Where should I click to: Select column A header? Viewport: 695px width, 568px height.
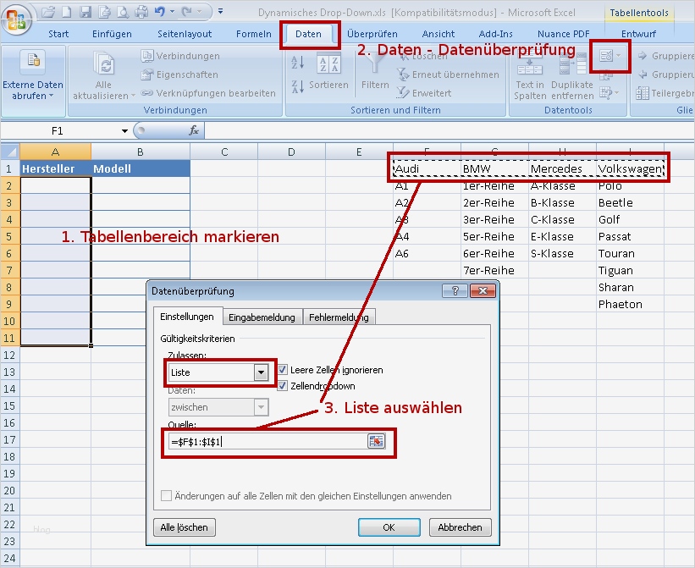55,152
